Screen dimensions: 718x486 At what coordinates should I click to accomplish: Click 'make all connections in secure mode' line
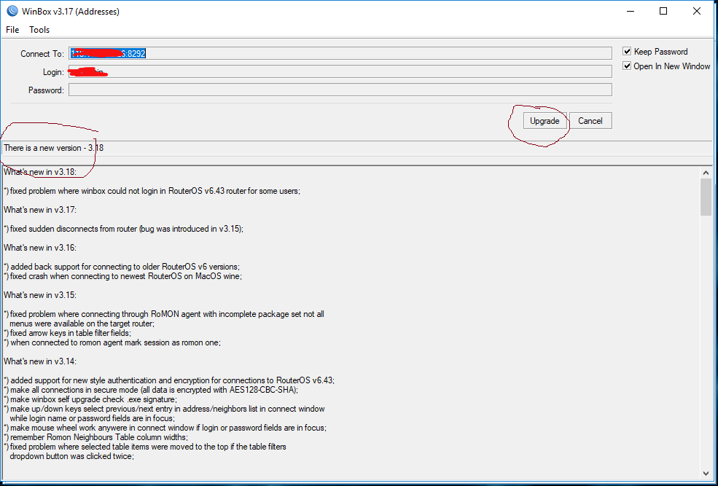(151, 390)
